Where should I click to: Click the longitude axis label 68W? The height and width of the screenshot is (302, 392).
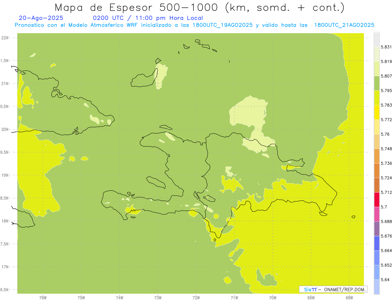(349, 298)
